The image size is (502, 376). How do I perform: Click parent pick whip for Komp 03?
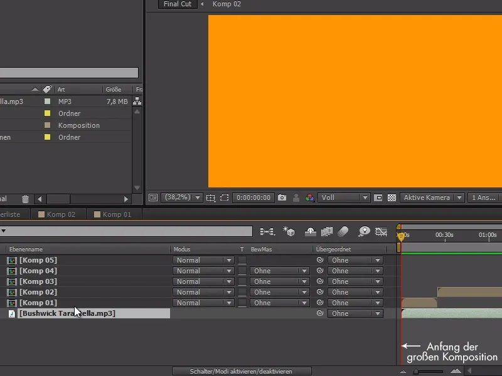click(x=320, y=281)
